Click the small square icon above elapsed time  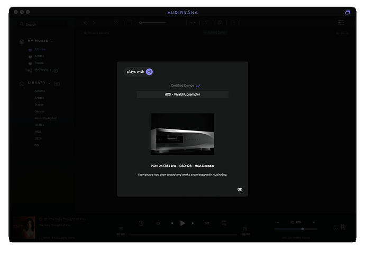tap(121, 229)
